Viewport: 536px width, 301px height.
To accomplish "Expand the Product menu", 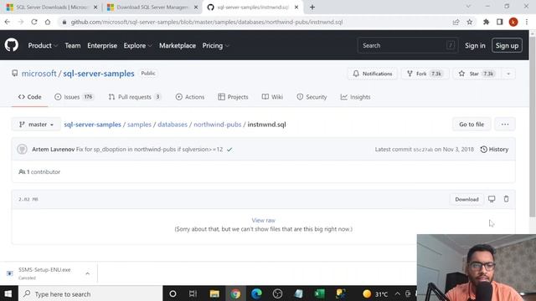I will [x=43, y=45].
